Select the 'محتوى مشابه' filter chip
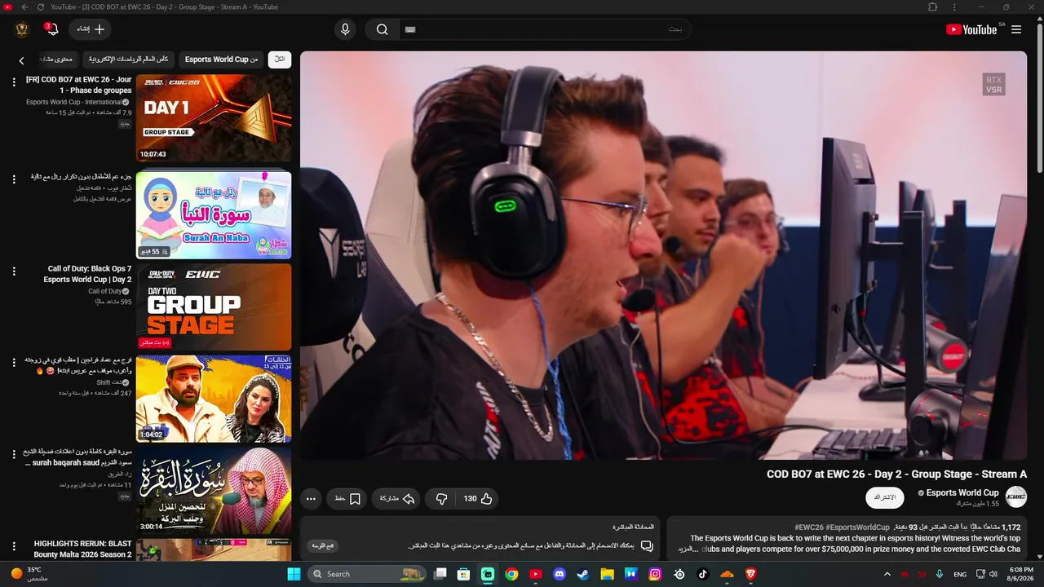Image resolution: width=1044 pixels, height=587 pixels. (56, 60)
